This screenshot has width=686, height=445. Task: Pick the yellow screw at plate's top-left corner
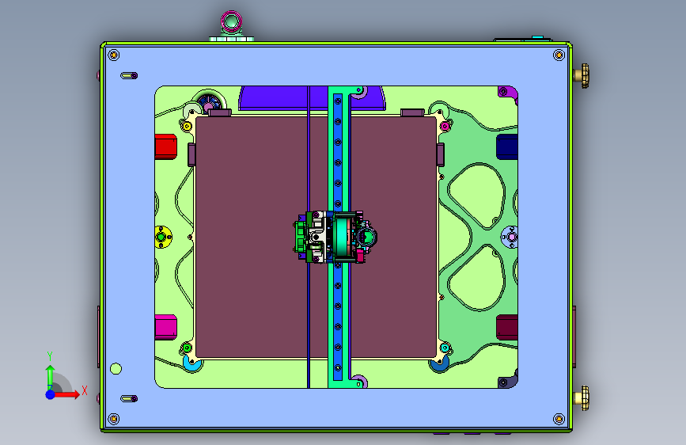click(187, 127)
